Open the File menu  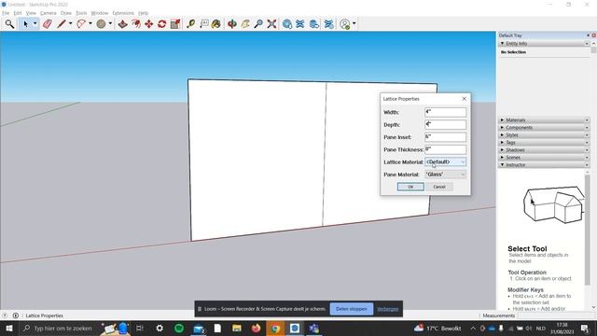click(x=6, y=13)
